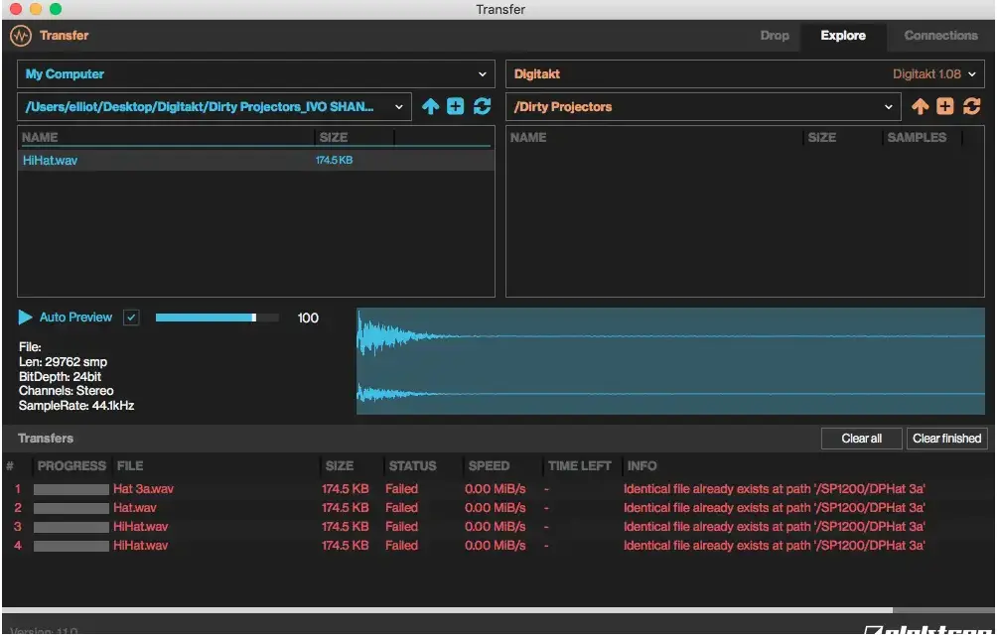
Task: Create a new folder in the local directory
Action: pyautogui.click(x=456, y=106)
